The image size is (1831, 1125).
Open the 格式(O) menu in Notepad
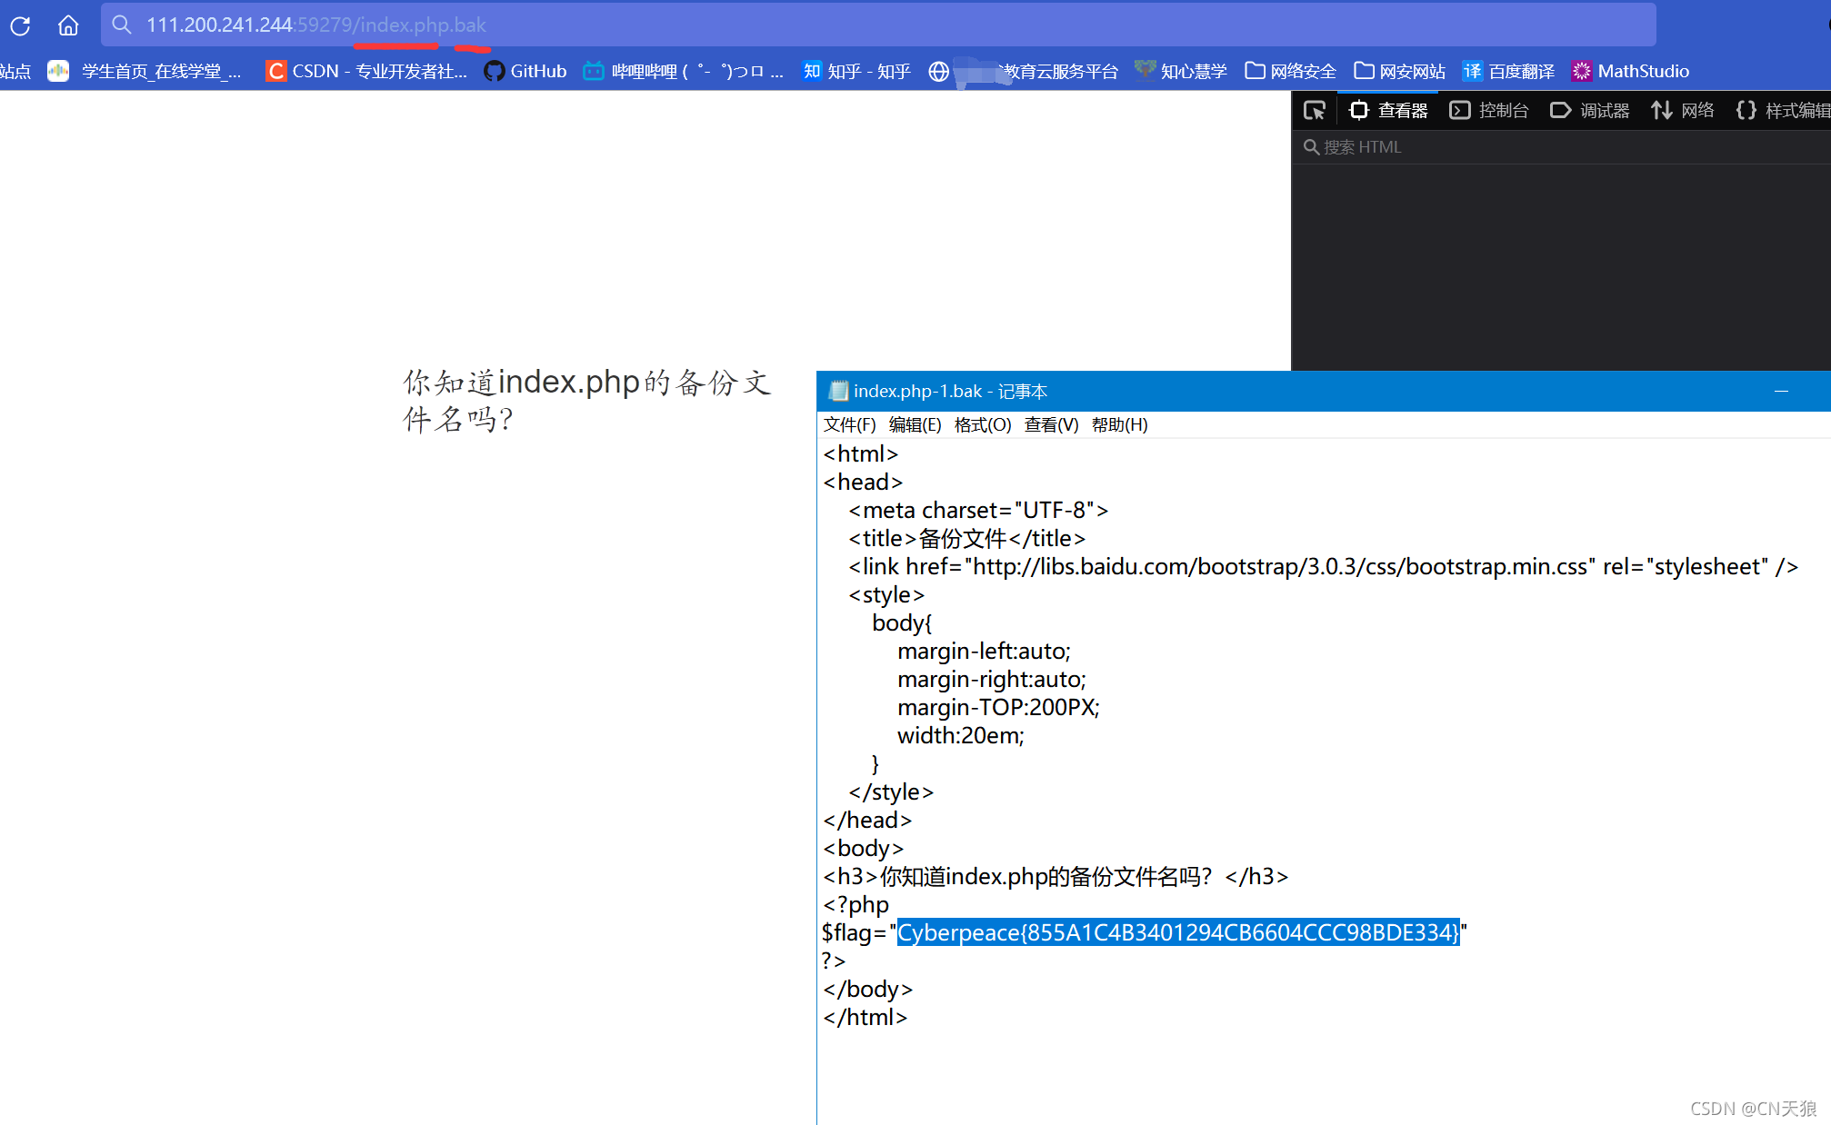pyautogui.click(x=982, y=424)
